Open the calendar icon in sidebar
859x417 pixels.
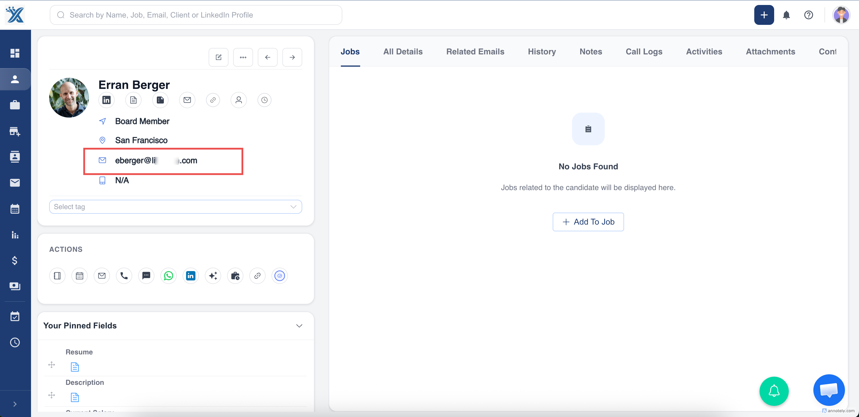click(x=15, y=209)
